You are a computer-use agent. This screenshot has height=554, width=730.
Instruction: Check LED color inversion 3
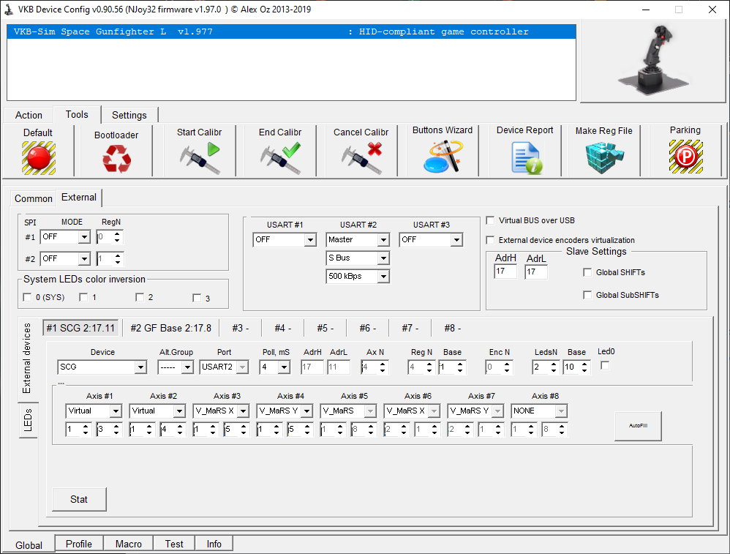tap(197, 298)
